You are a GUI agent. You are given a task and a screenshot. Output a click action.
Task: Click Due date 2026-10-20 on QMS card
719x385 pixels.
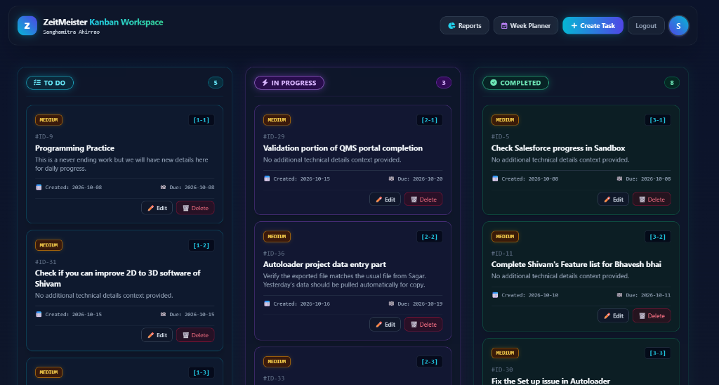[x=416, y=178]
